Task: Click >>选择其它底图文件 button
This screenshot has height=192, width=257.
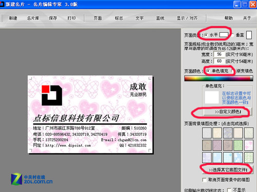Action: (x=228, y=170)
